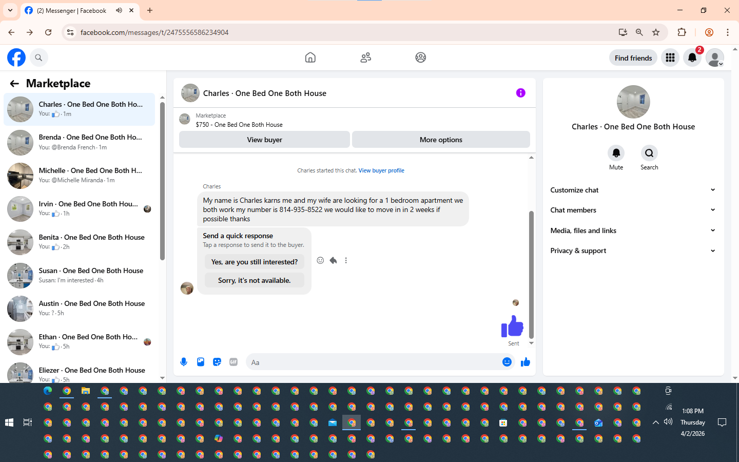Viewport: 739px width, 462px height.
Task: Open the Michelle conversation
Action: [80, 176]
